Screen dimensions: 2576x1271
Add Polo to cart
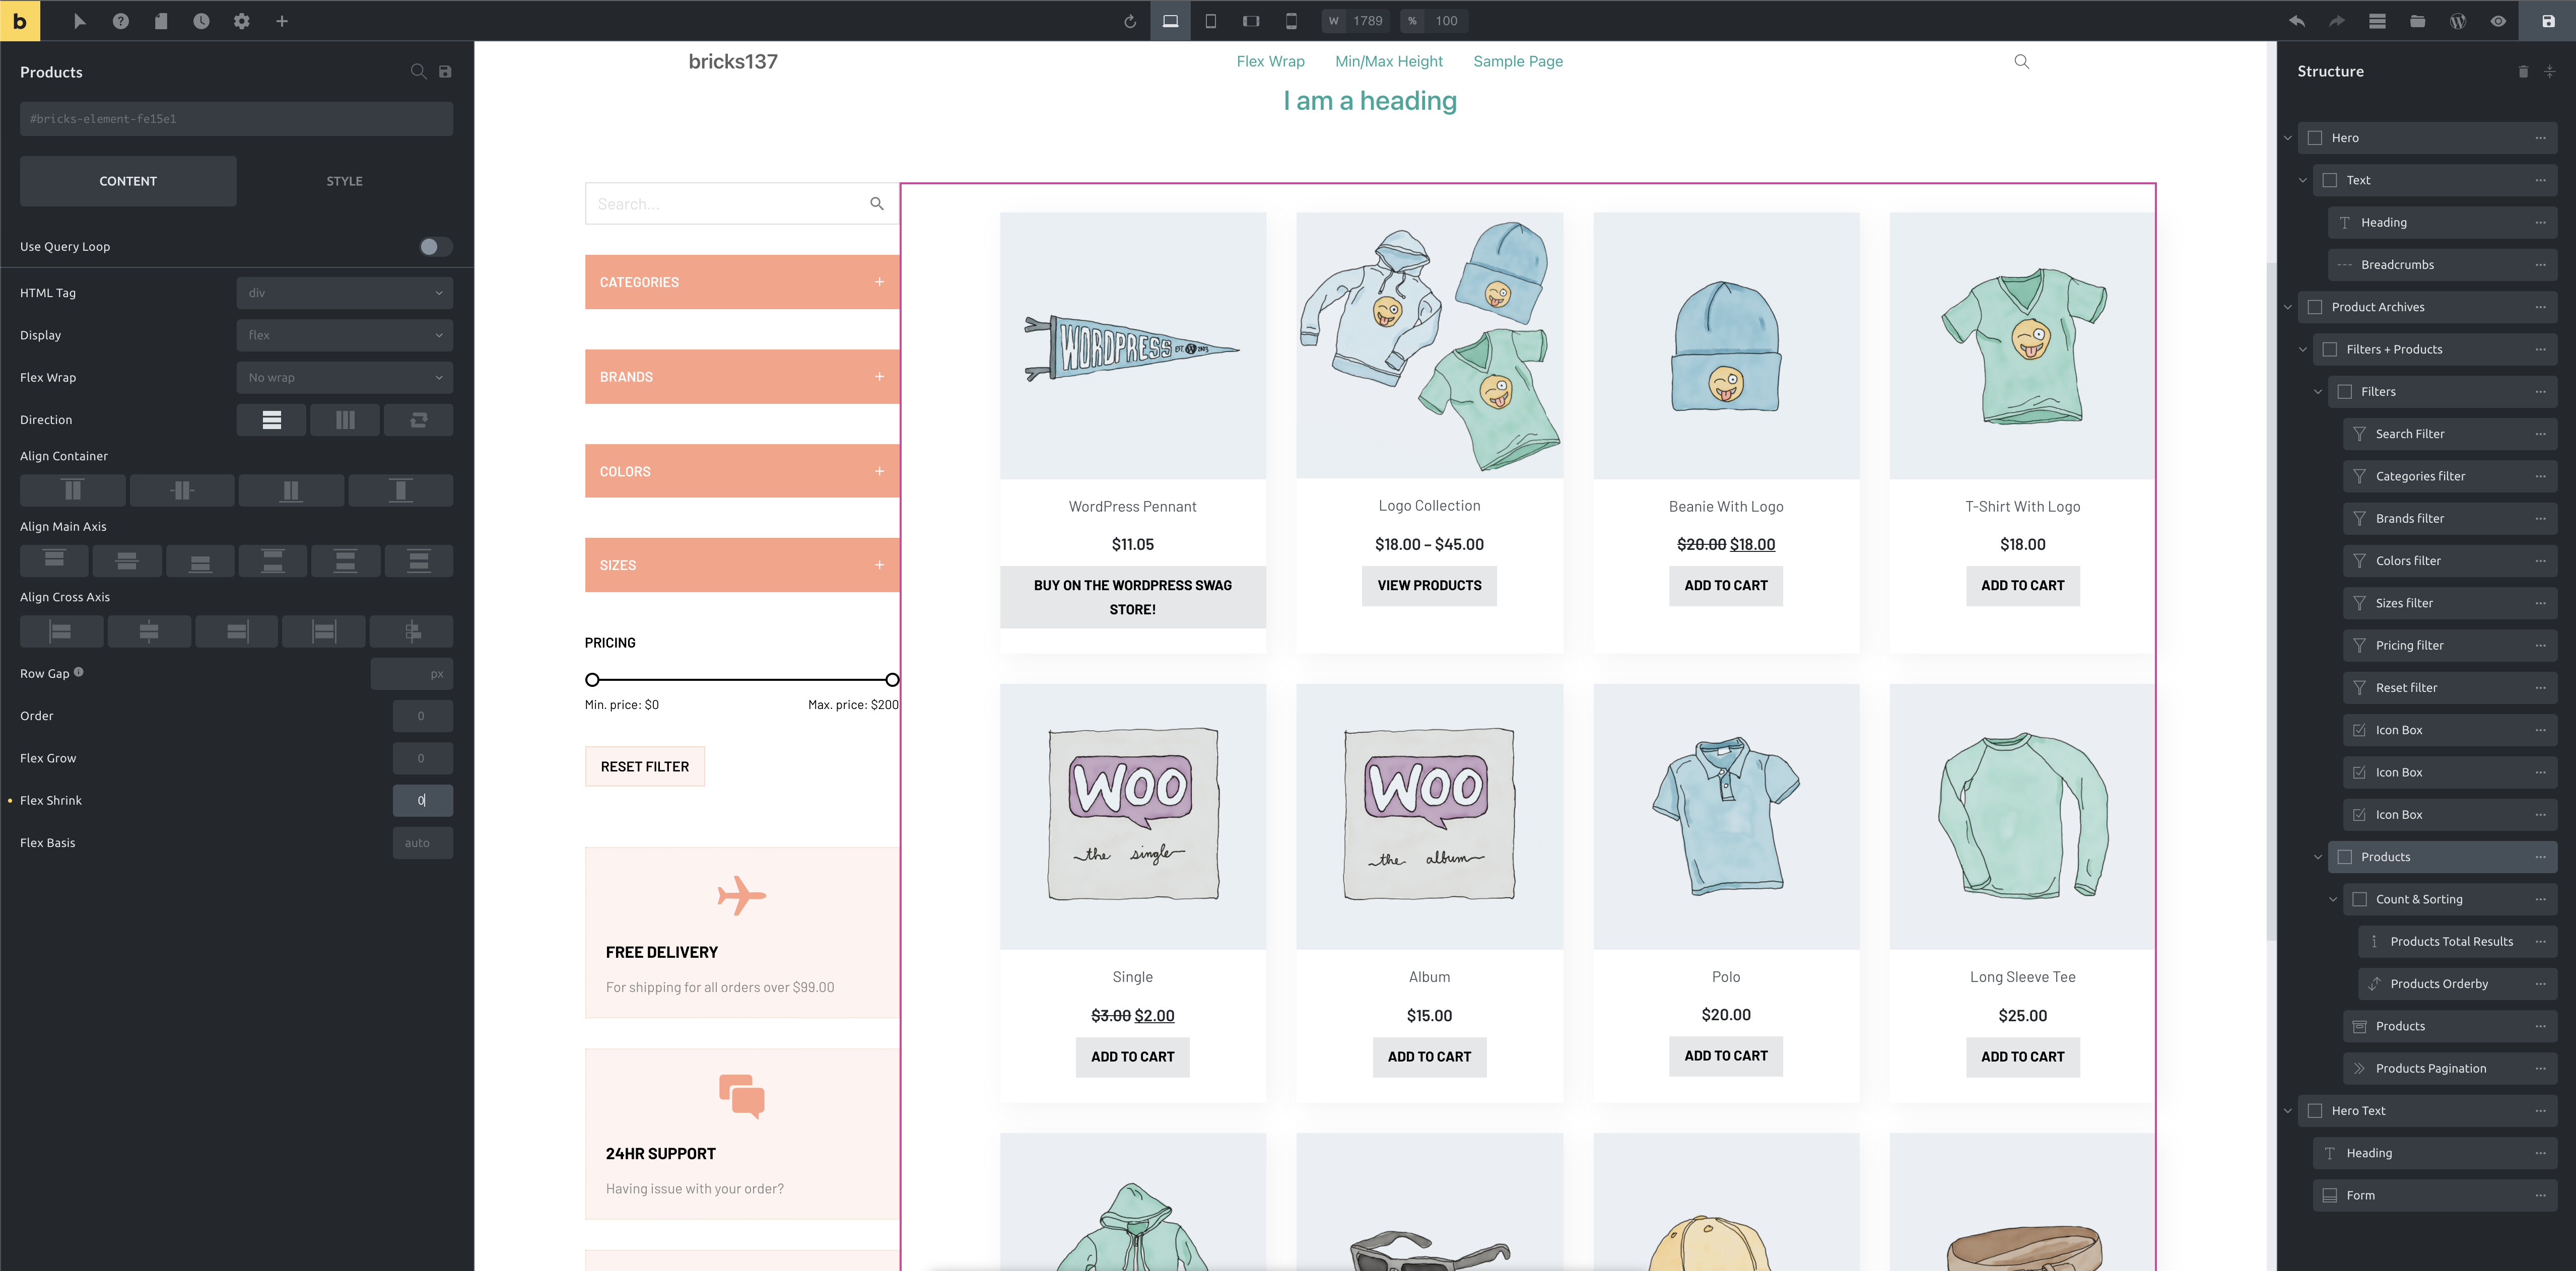[x=1725, y=1056]
